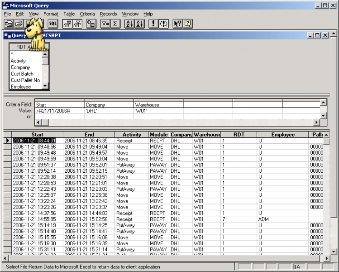Open the View menu
This screenshot has height=272, width=339.
(x=34, y=14)
